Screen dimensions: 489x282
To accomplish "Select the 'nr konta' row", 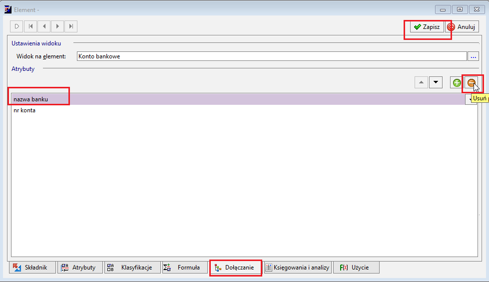I will tap(244, 110).
